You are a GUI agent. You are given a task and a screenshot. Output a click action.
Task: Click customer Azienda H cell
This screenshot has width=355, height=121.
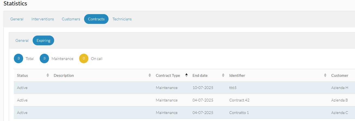[340, 88]
